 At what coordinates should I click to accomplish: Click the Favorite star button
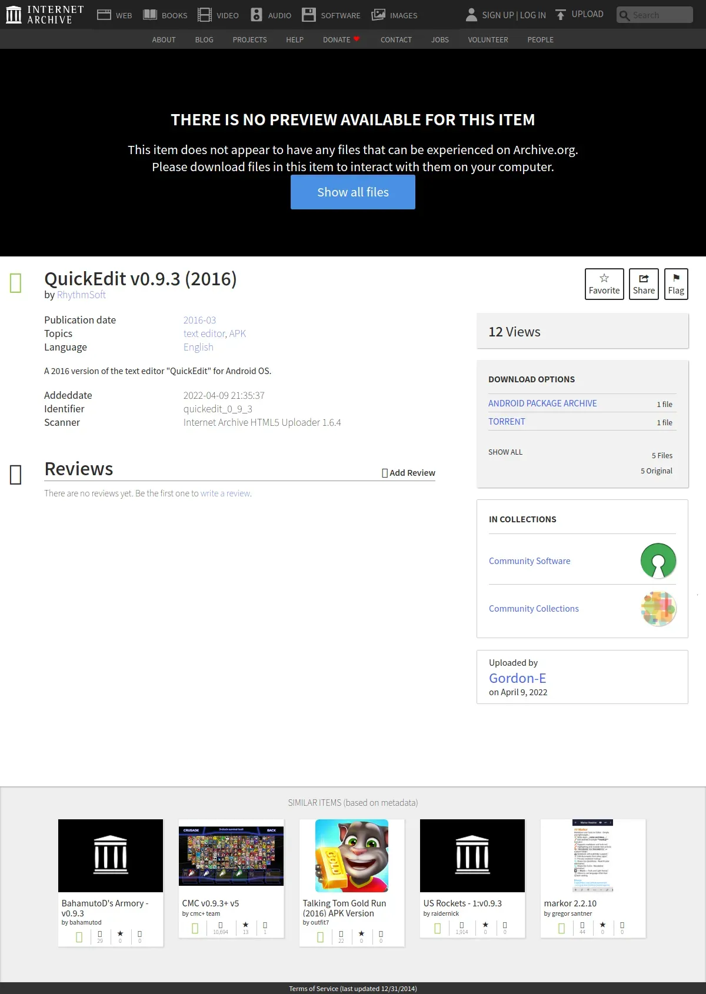tap(604, 284)
